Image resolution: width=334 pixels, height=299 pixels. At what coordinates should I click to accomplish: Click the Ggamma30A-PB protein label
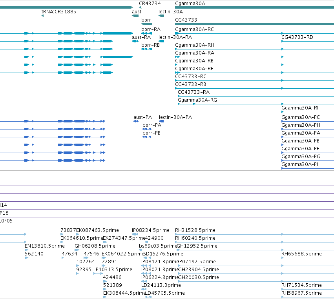click(x=300, y=141)
